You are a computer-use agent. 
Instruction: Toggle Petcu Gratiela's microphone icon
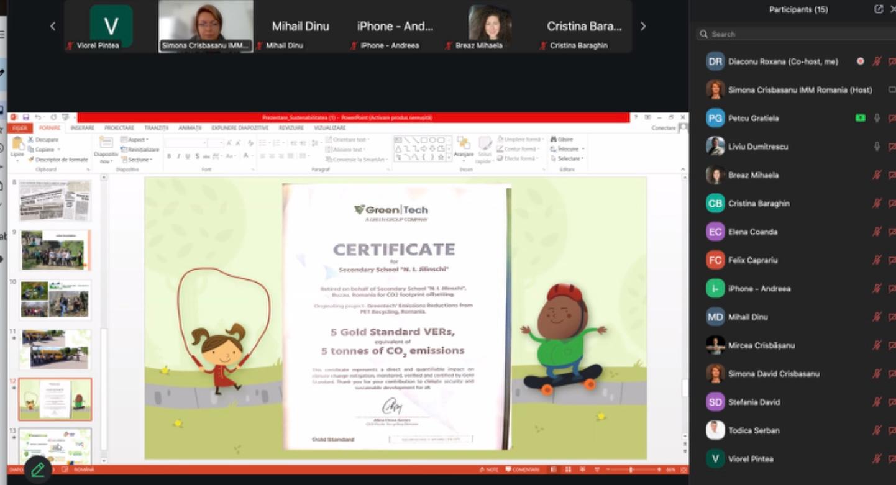coord(877,118)
